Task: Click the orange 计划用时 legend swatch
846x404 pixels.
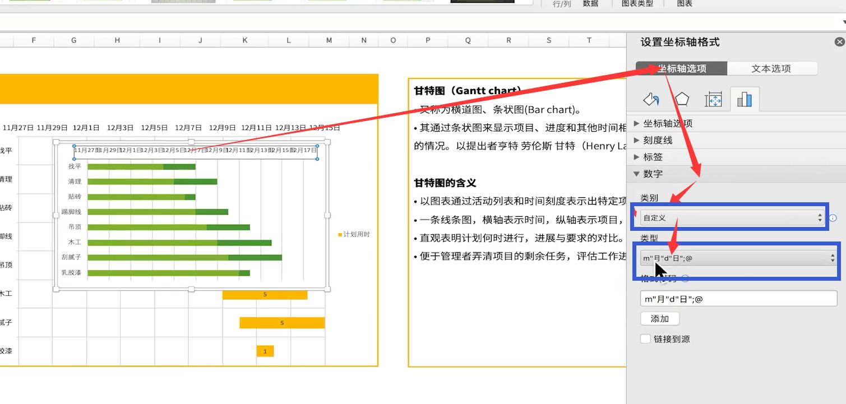Action: tap(340, 234)
